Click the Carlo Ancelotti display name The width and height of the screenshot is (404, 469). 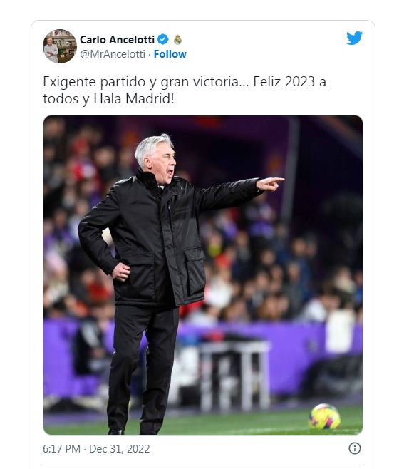coord(117,39)
